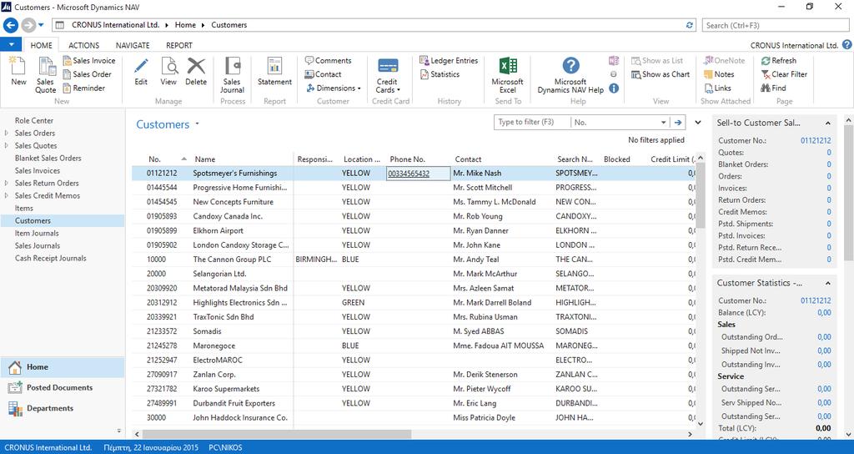The image size is (854, 454).
Task: Open navigation history dropdown arrow
Action: pos(41,25)
